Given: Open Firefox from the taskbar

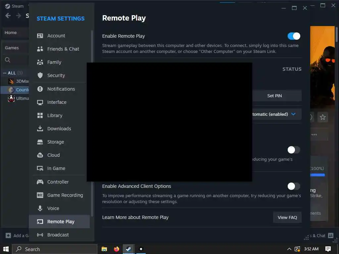Looking at the screenshot, I should coord(116,249).
